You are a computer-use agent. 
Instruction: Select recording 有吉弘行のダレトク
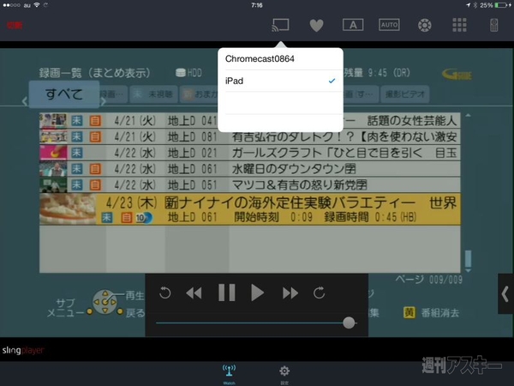(250, 136)
